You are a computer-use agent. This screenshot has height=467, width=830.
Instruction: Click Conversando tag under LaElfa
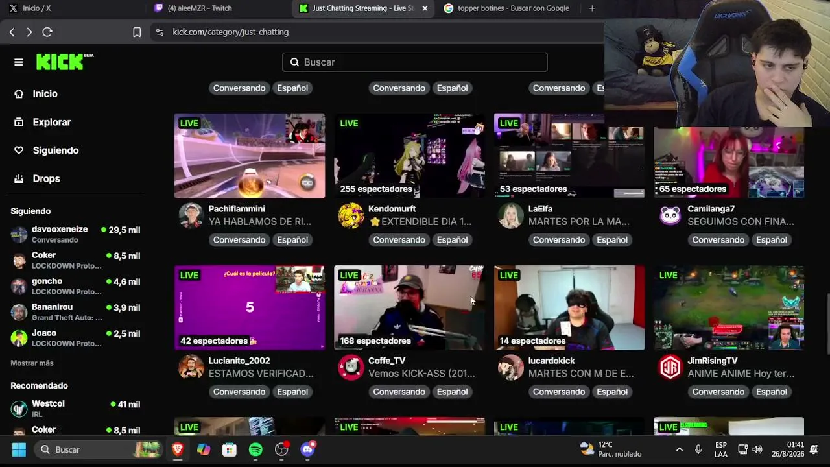(x=559, y=240)
